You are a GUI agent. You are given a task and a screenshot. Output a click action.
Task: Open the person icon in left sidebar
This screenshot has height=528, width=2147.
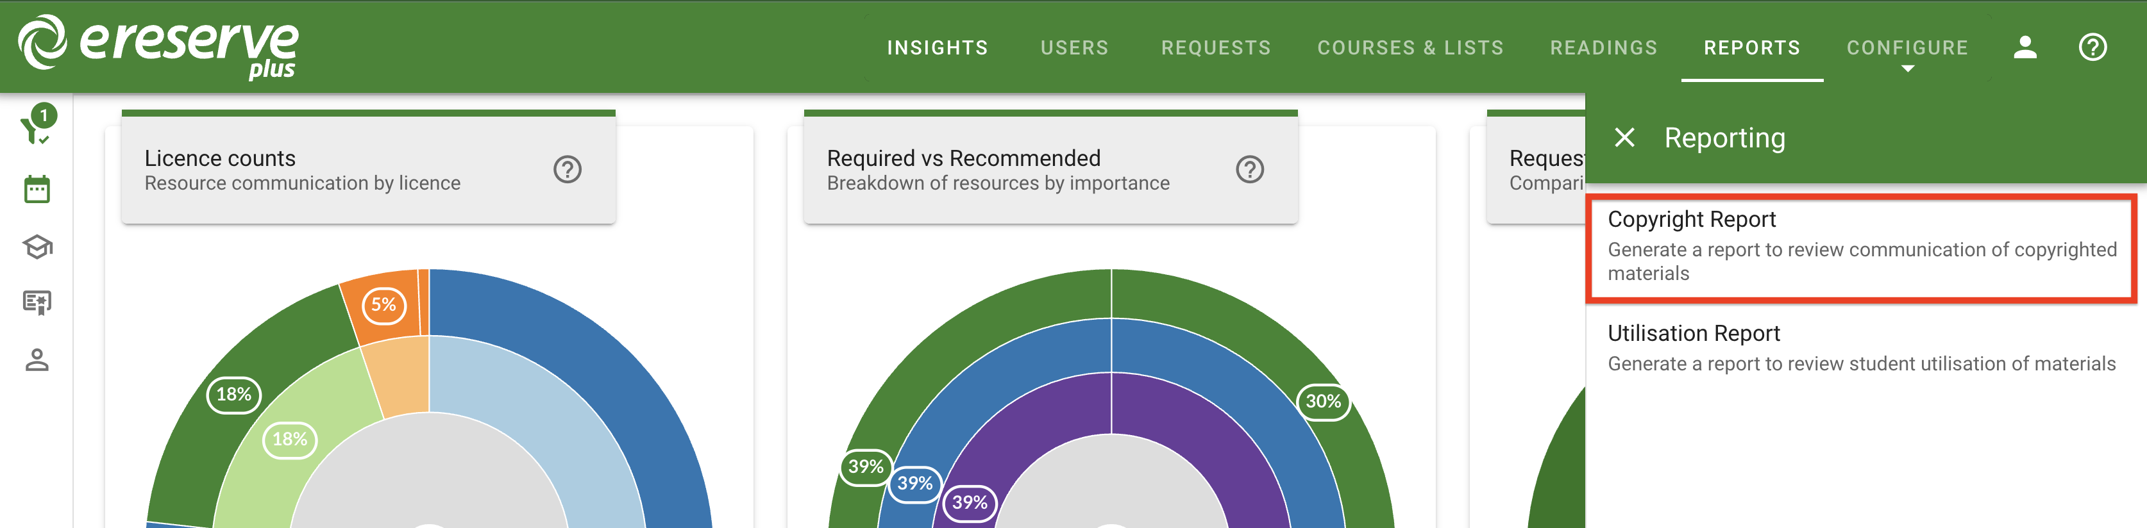pos(37,359)
